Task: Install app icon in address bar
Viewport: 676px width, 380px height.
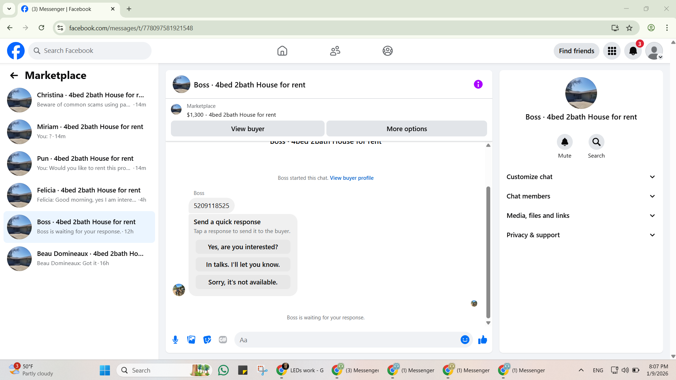Action: tap(615, 28)
